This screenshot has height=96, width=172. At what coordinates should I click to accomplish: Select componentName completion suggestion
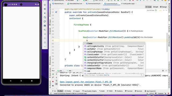(114, 68)
